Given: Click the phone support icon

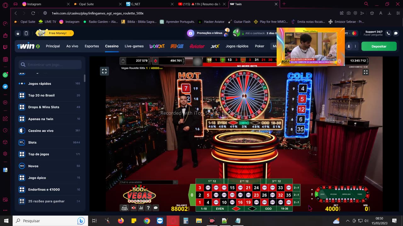Looking at the screenshot, I should pyautogui.click(x=388, y=33).
